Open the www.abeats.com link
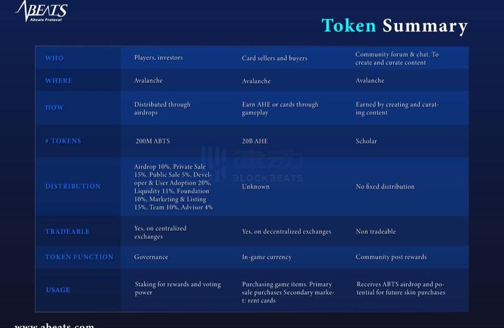Image resolution: width=504 pixels, height=328 pixels. pos(54,325)
